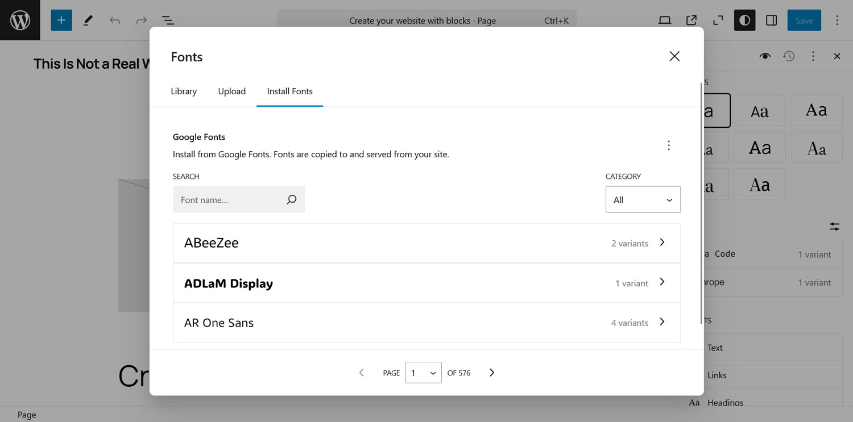
Task: Open the command palette title bar
Action: [x=426, y=20]
